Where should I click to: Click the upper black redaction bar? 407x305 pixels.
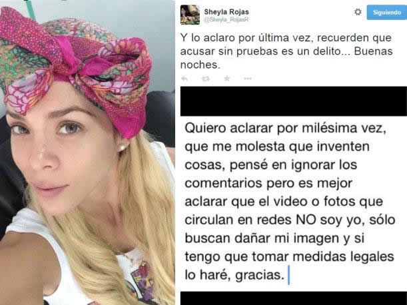click(294, 101)
